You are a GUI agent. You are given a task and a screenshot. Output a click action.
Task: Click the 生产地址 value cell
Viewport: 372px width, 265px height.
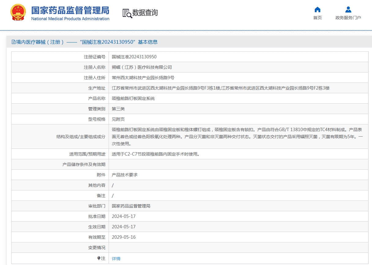[x=238, y=88]
